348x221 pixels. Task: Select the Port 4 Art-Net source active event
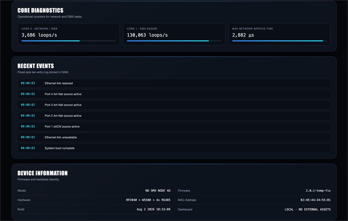point(174,94)
